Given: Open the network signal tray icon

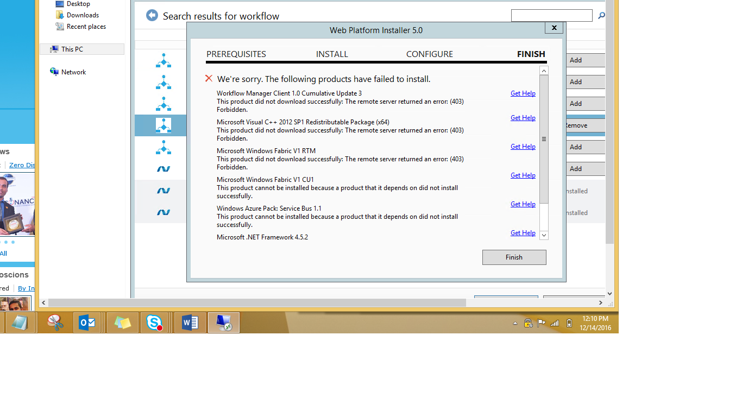Looking at the screenshot, I should pos(555,323).
